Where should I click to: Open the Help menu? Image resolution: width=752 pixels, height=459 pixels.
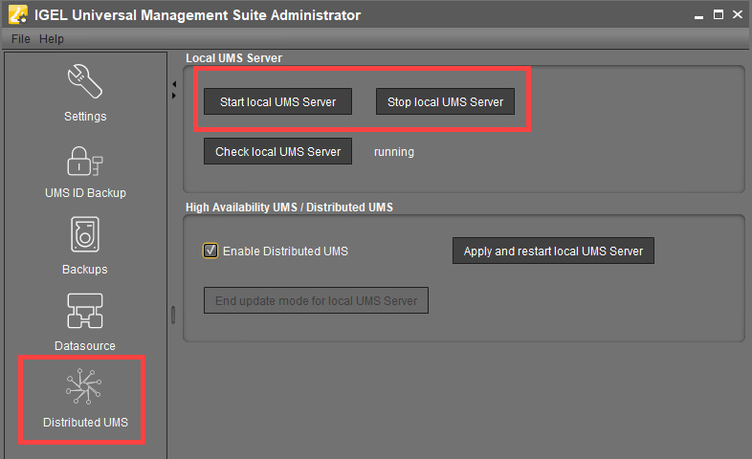pos(52,39)
